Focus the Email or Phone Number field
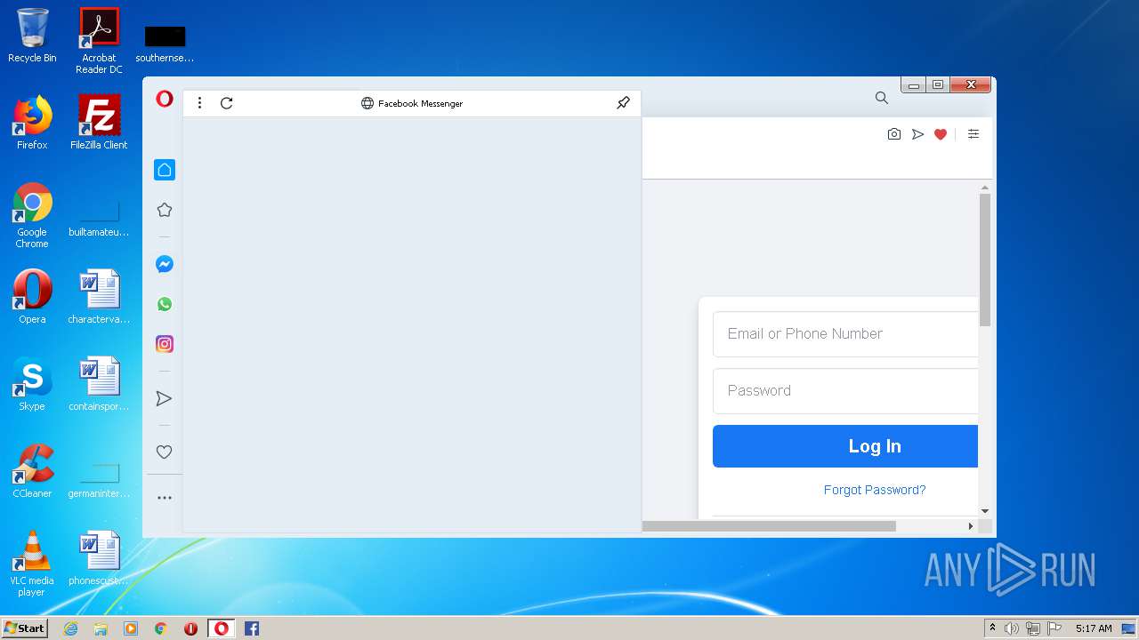Image resolution: width=1139 pixels, height=640 pixels. point(845,334)
